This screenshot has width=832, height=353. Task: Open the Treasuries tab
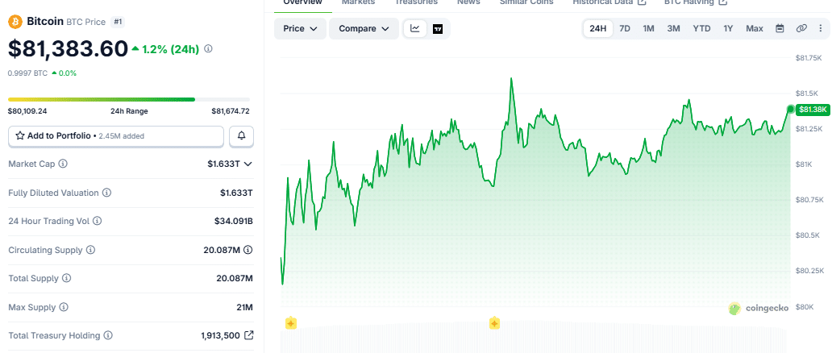tap(416, 3)
